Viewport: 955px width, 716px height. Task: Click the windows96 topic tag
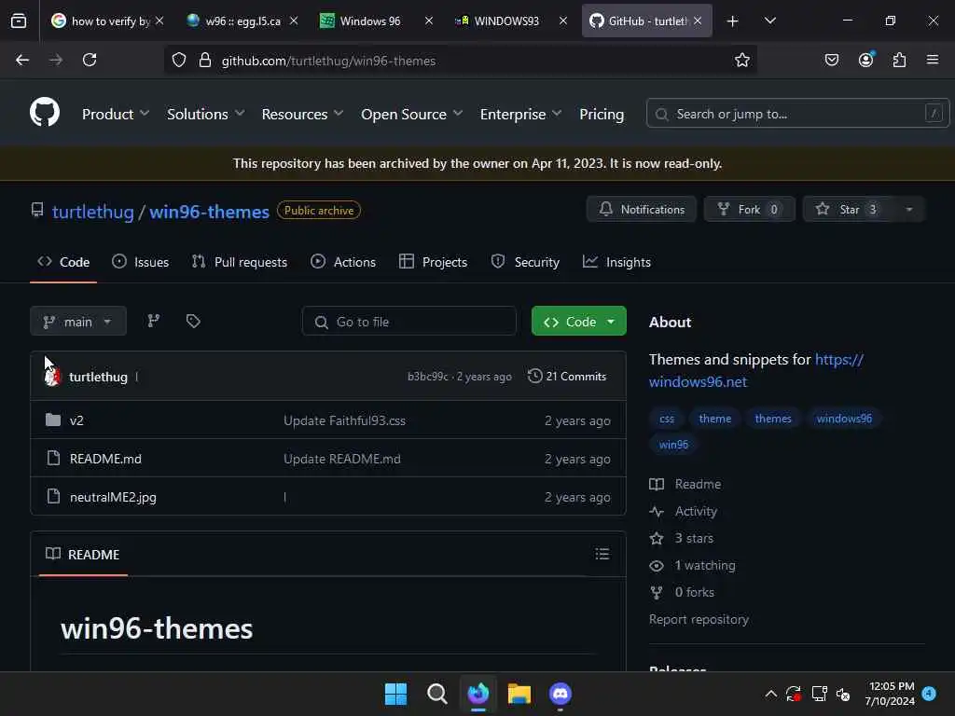[x=844, y=419]
